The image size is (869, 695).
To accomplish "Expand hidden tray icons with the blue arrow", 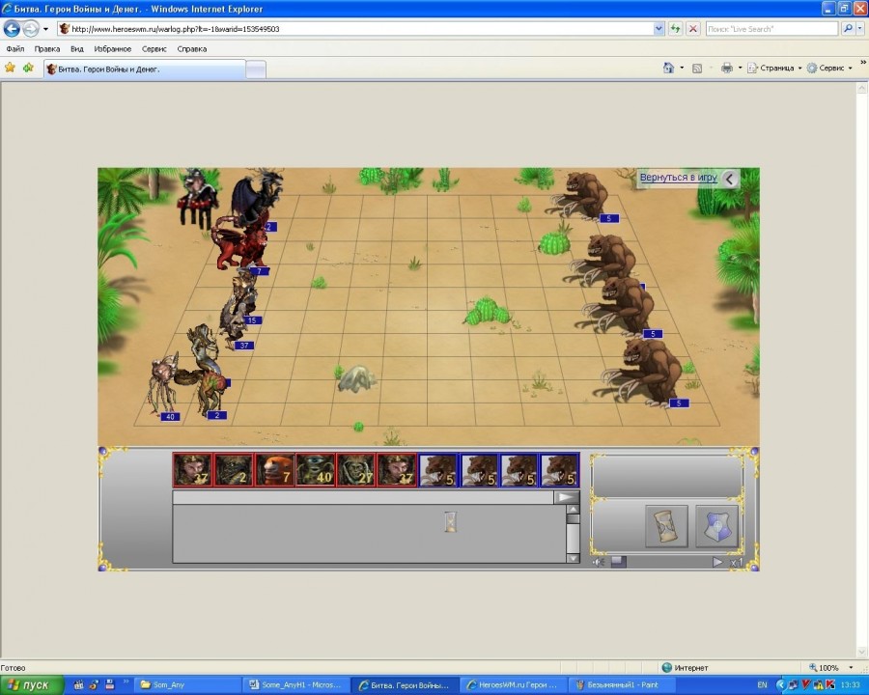I will pyautogui.click(x=781, y=685).
